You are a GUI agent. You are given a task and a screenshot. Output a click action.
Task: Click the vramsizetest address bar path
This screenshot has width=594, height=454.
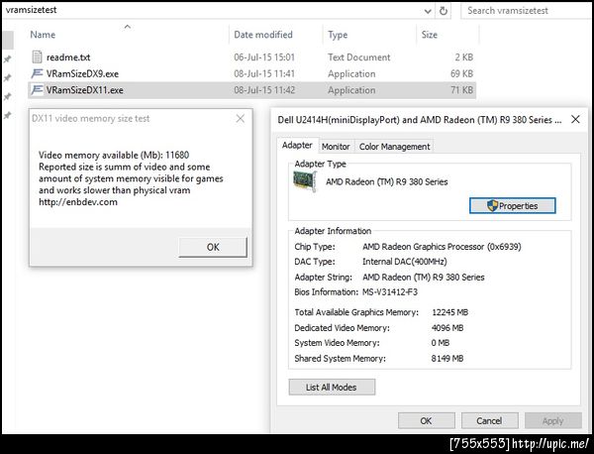click(x=31, y=10)
